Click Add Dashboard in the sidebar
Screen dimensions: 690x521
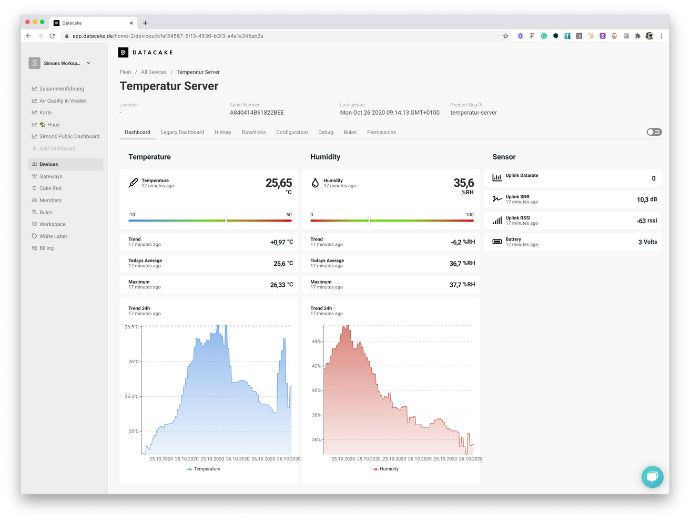[x=57, y=148]
